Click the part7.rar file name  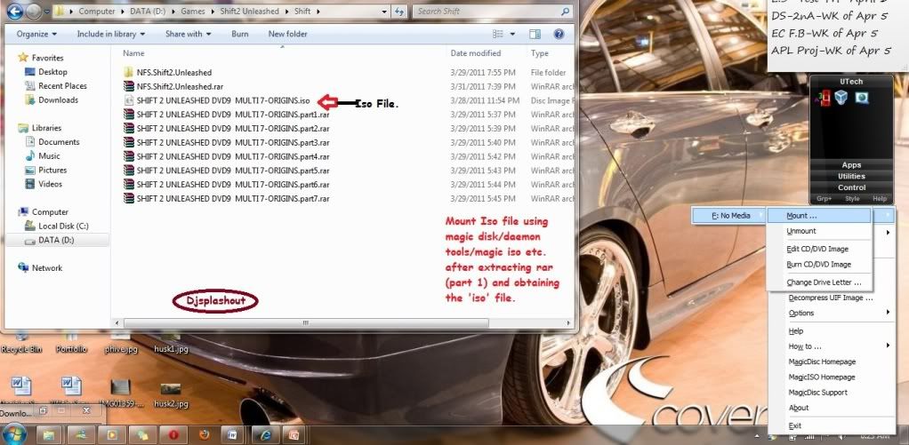233,198
